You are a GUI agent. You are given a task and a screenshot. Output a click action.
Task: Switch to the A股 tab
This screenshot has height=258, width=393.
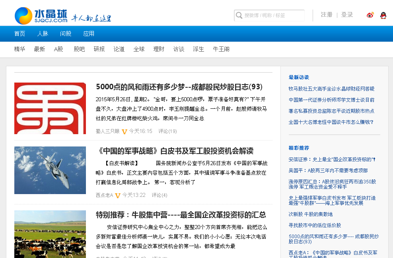[x=58, y=49]
